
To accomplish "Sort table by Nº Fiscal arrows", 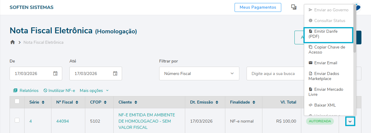I will 77,102.
